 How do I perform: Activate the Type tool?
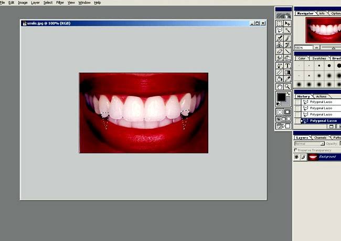click(287, 65)
